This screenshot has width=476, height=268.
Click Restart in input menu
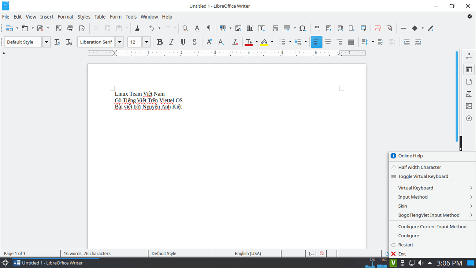432,245
